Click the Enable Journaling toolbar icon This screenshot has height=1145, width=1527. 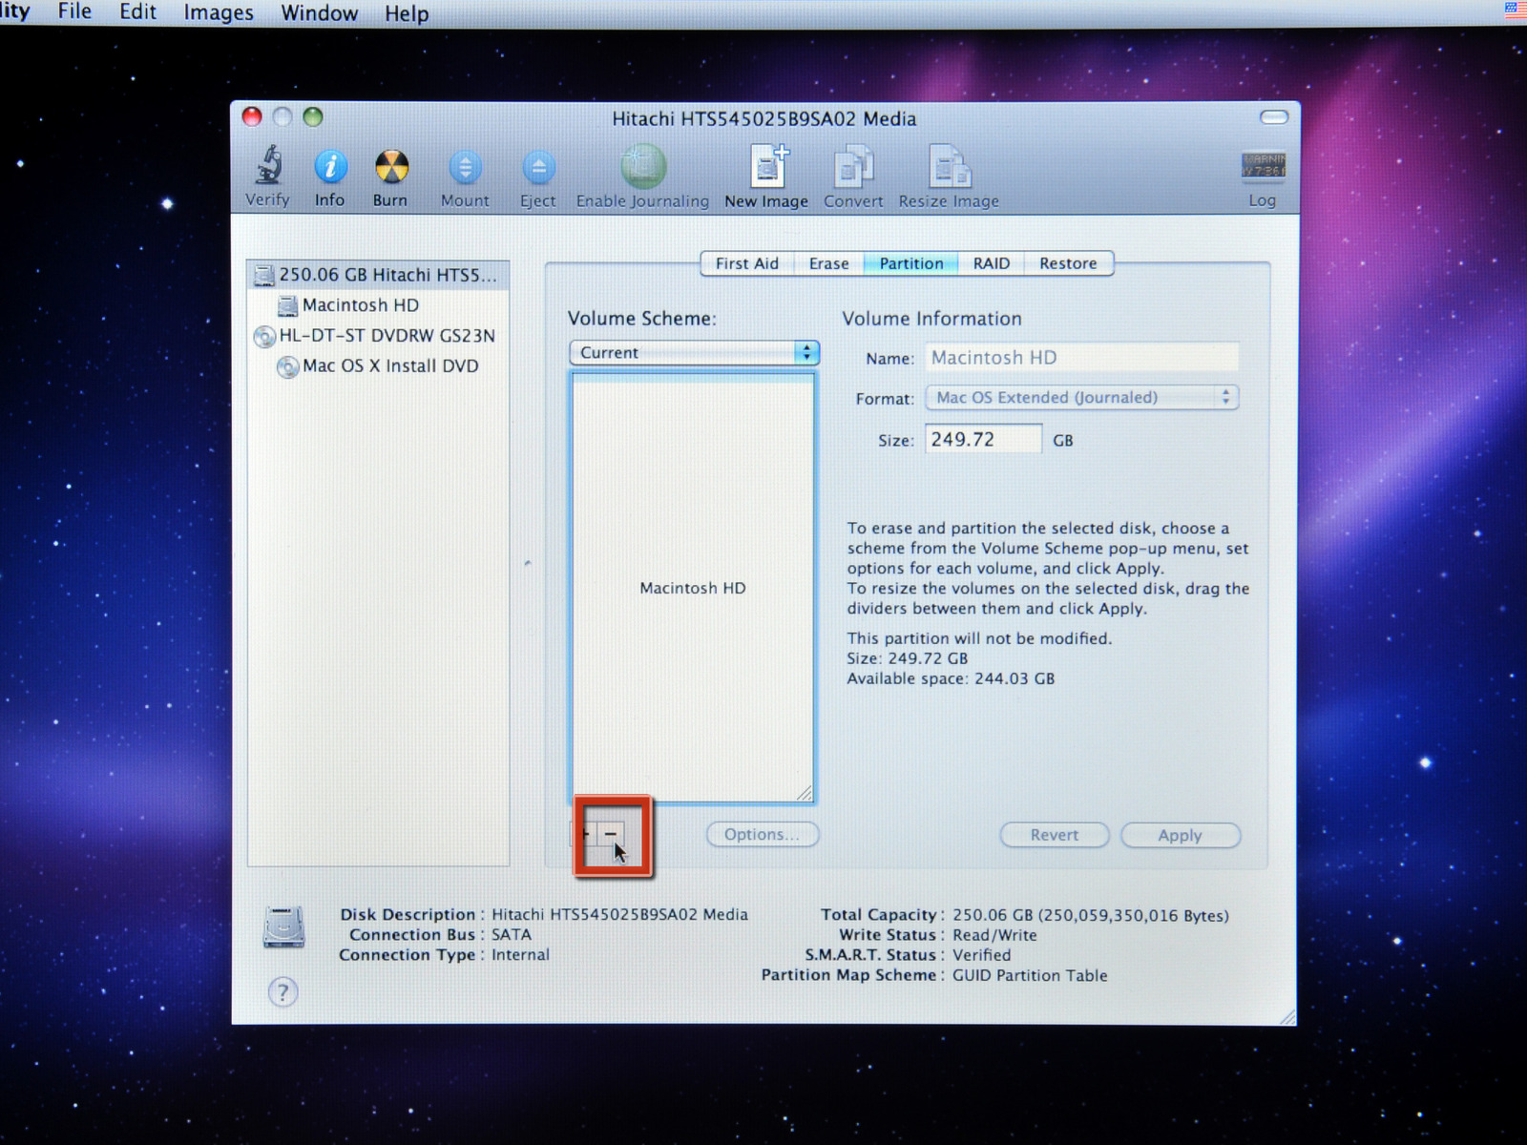point(643,166)
